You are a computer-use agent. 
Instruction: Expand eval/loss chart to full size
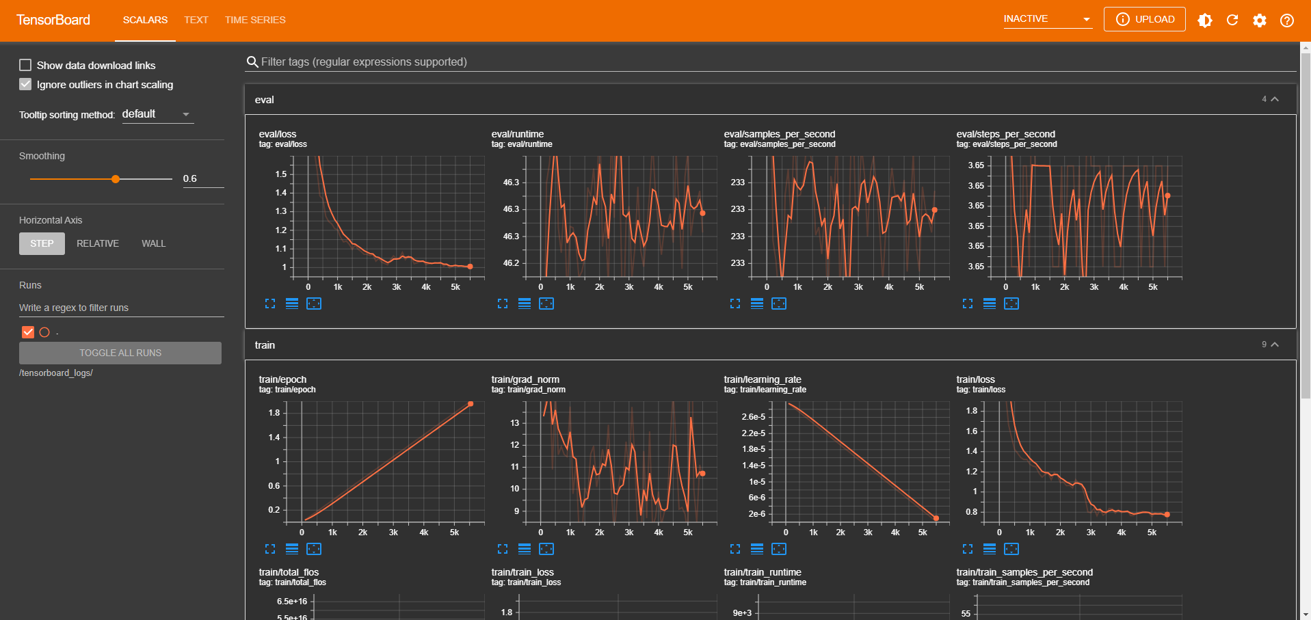(270, 304)
